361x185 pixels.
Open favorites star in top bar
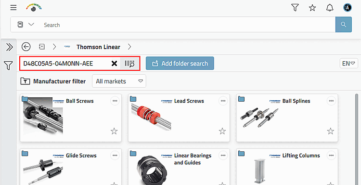[312, 8]
